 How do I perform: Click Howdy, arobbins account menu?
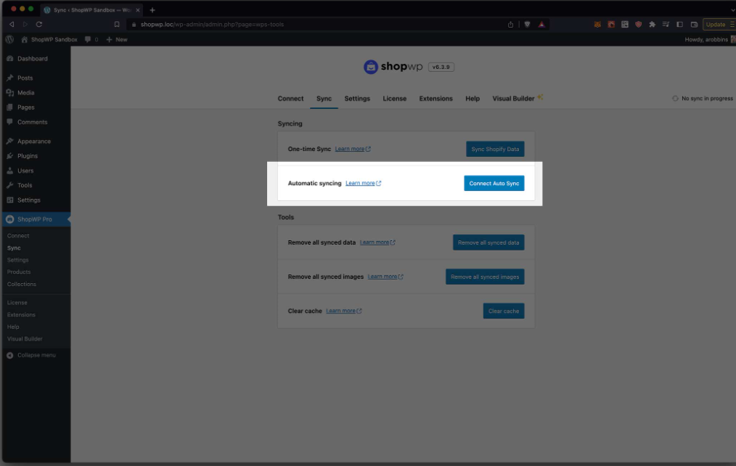[710, 39]
